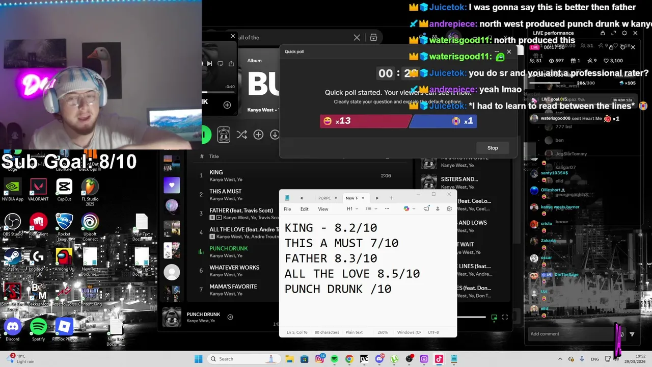Image resolution: width=652 pixels, height=367 pixels.
Task: Open the Instagram taskbar icon with badge
Action: [x=319, y=359]
